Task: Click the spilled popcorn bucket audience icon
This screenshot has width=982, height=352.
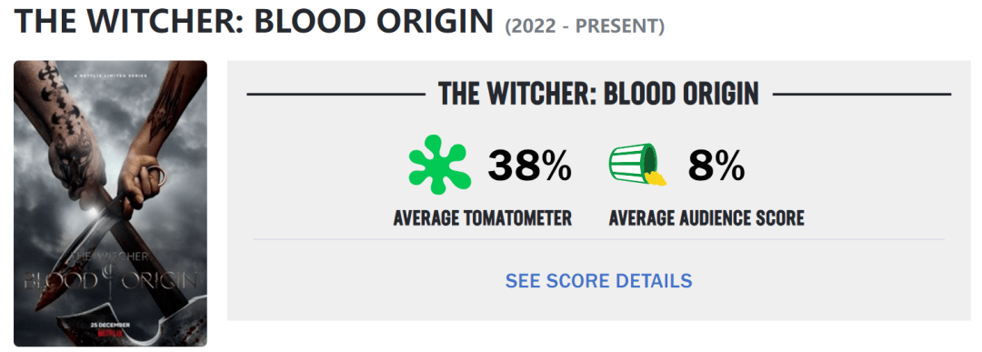Action: coord(637,165)
